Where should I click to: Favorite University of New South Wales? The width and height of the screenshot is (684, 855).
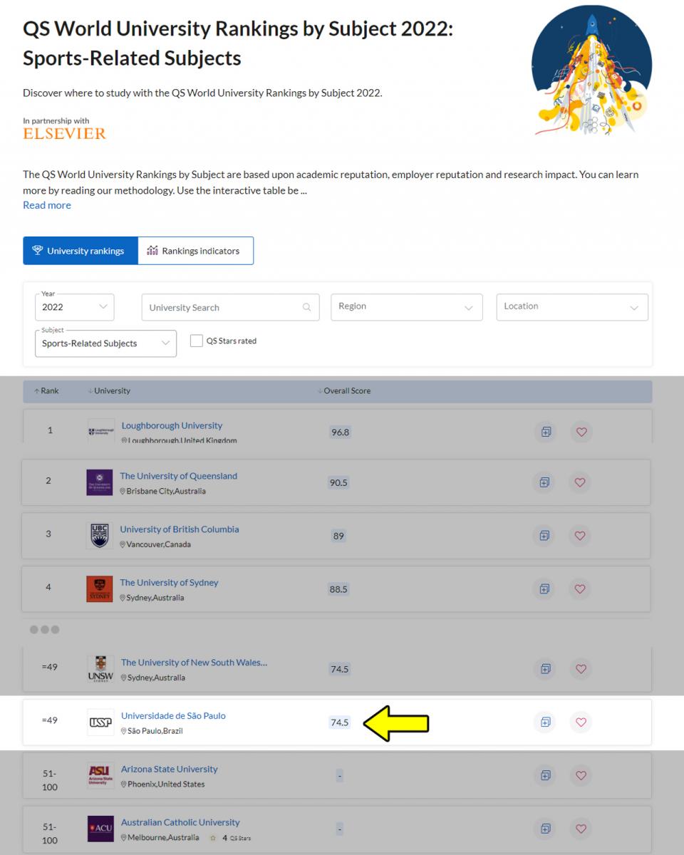581,669
